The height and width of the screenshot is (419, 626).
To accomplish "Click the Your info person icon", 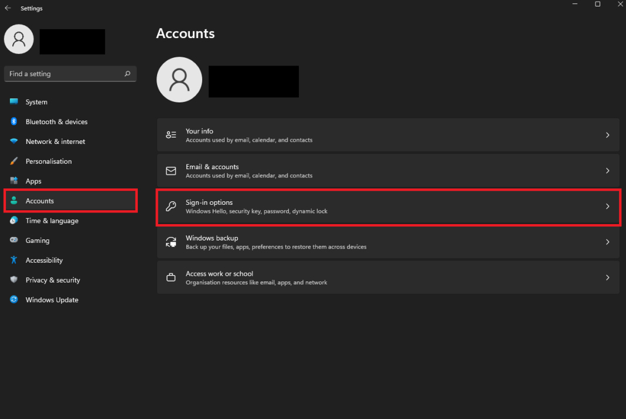I will tap(171, 135).
